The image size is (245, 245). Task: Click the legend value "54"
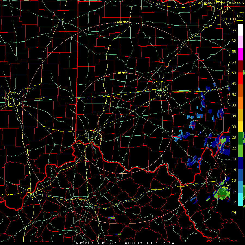(234, 62)
